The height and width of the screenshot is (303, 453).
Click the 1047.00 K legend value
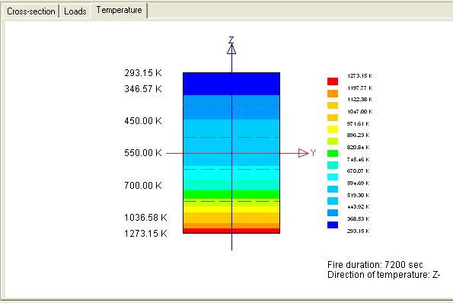click(x=359, y=111)
